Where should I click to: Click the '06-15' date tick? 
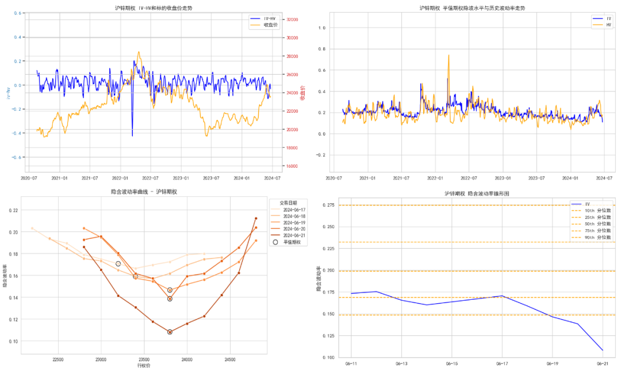(451, 364)
